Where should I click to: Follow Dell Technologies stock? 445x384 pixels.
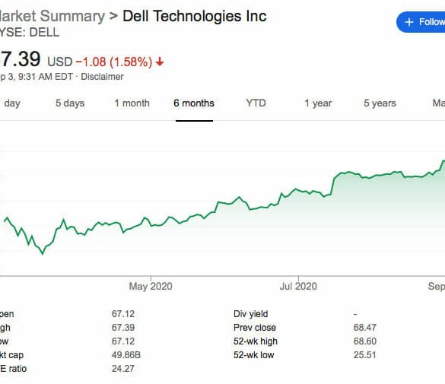(421, 22)
